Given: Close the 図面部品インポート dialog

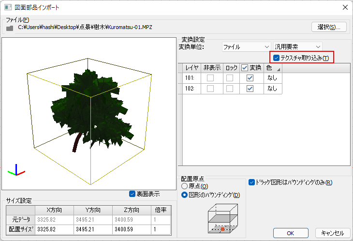Looking at the screenshot, I should [345, 7].
